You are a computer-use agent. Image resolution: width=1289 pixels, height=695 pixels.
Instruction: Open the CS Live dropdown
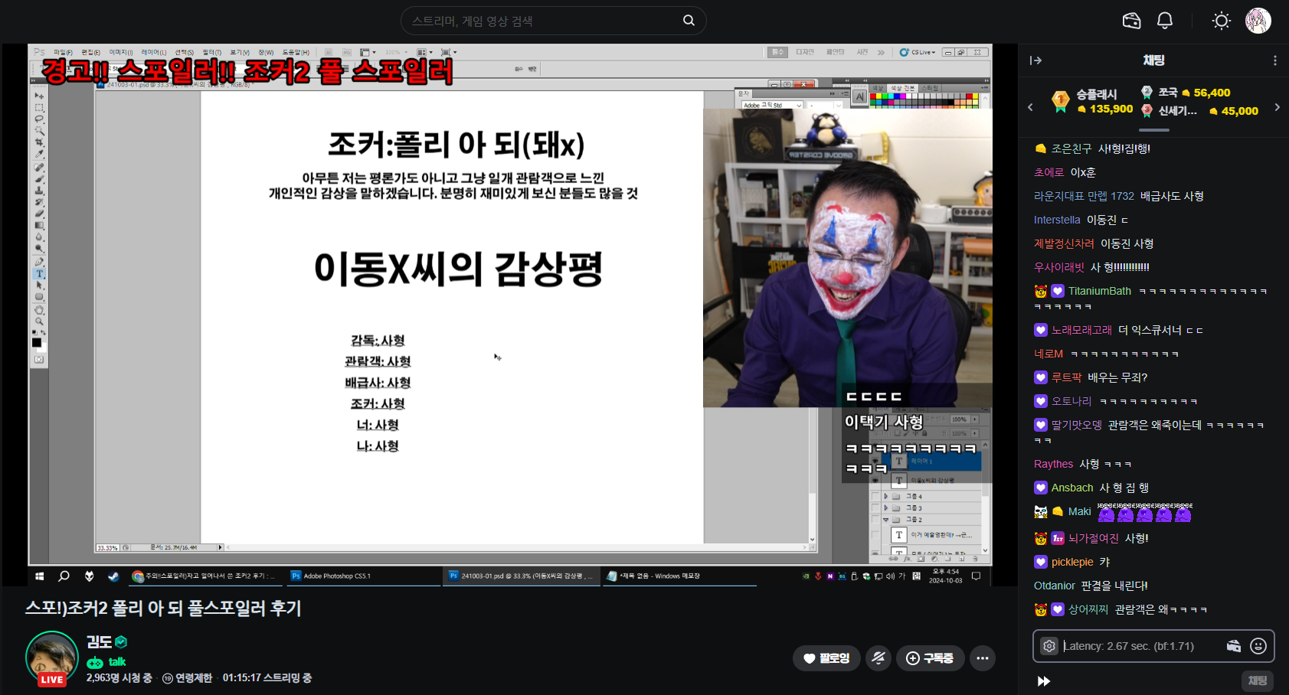point(917,52)
